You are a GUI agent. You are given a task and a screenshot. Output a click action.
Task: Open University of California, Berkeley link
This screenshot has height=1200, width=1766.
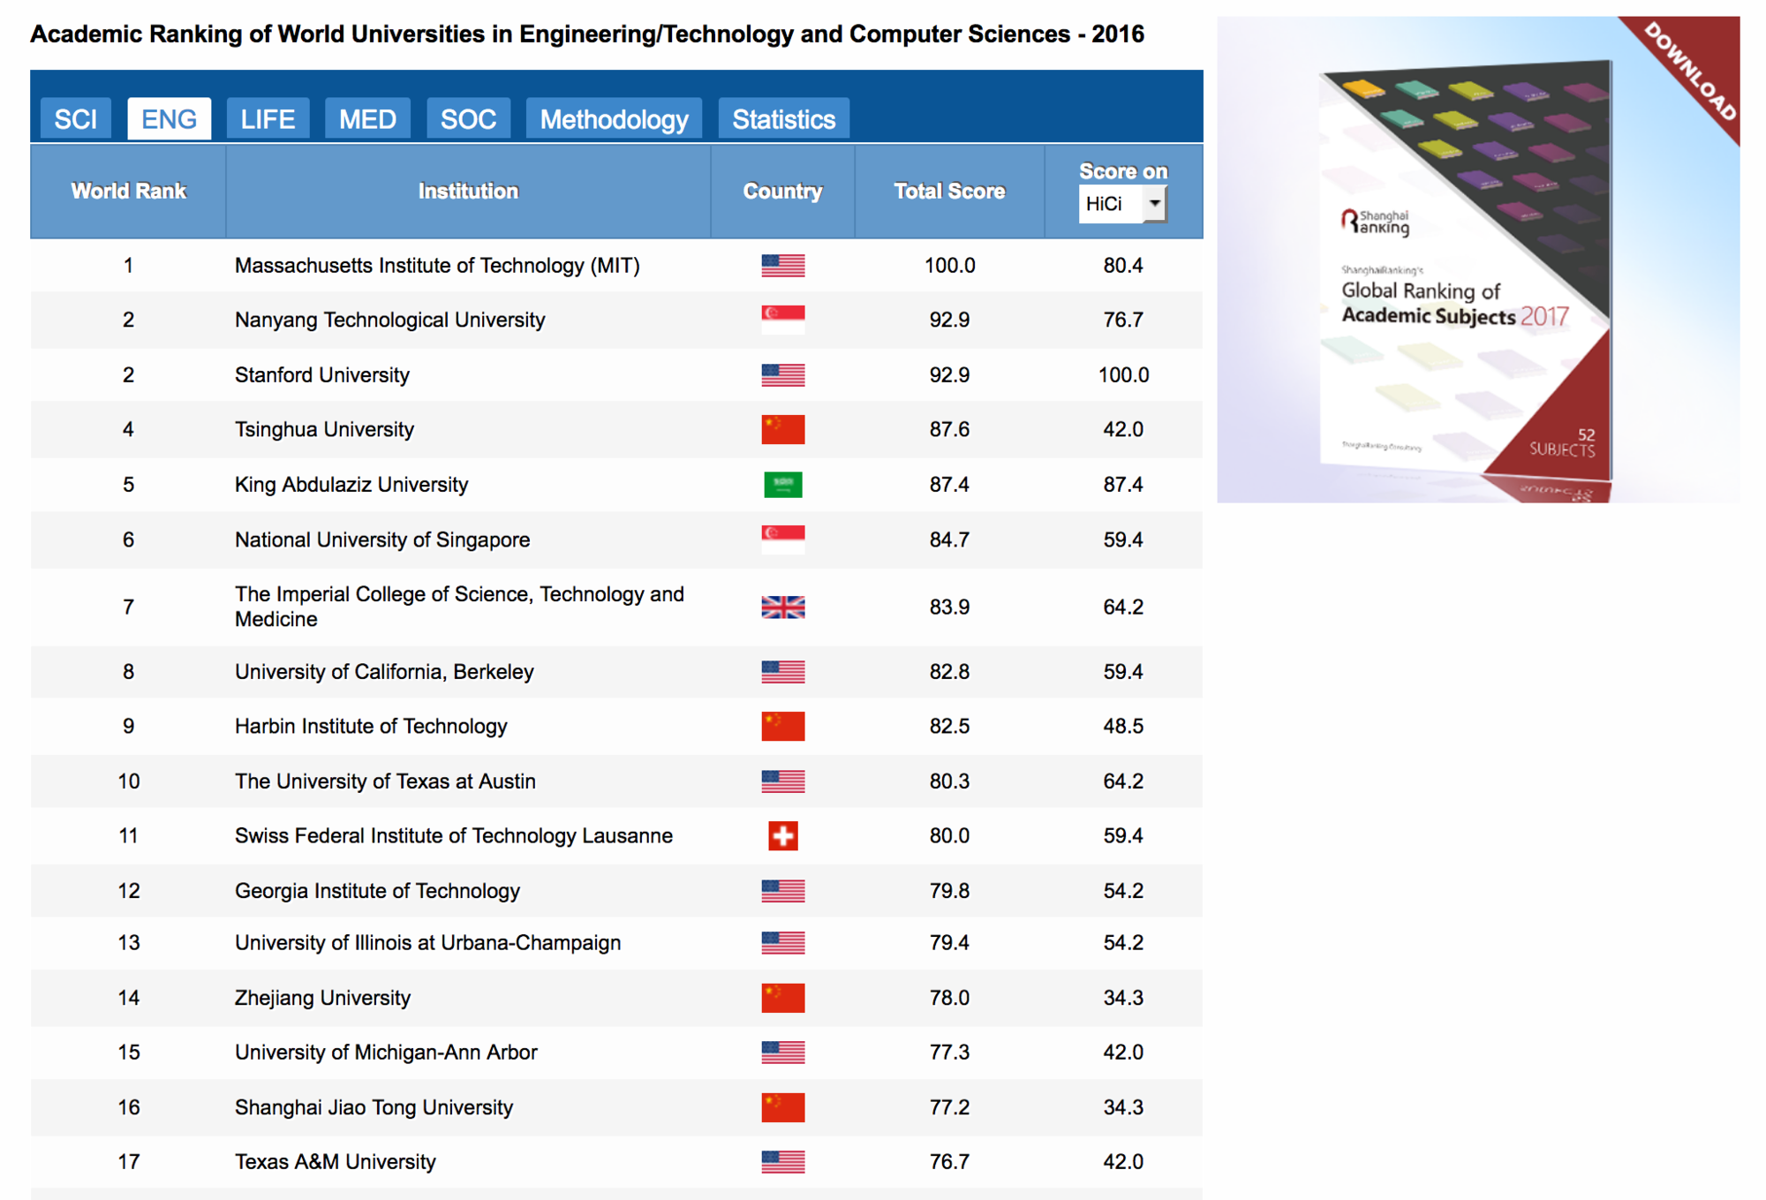pyautogui.click(x=384, y=672)
